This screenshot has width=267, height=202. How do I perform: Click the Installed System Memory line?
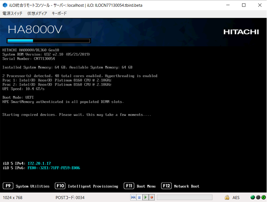tap(67, 67)
